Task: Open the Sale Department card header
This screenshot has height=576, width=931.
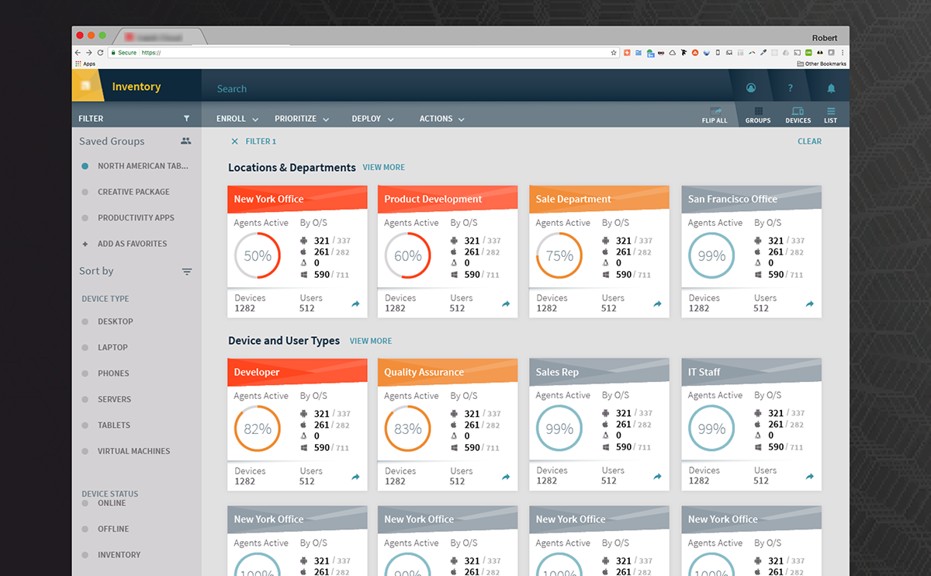Action: coord(599,200)
